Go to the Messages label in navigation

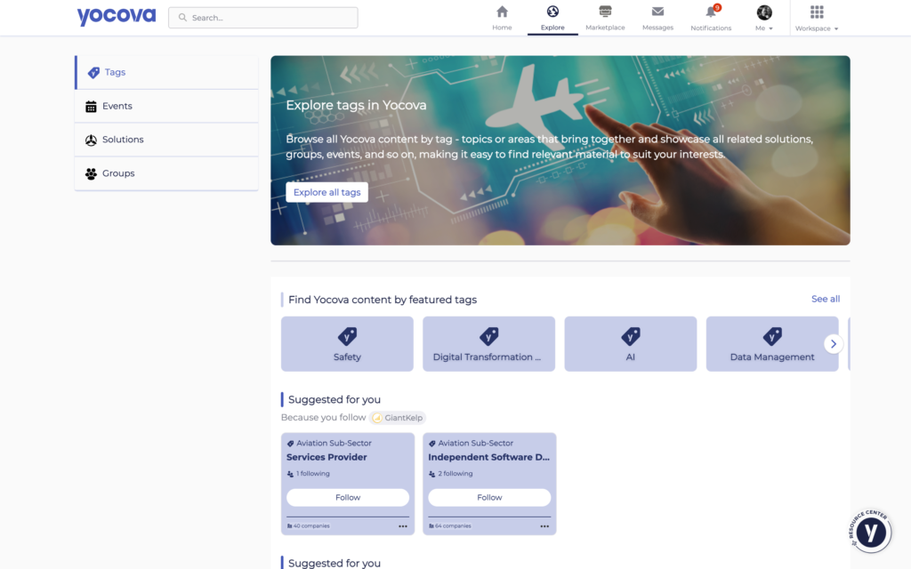(657, 28)
